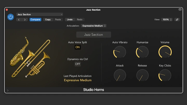Open the Jazz Section preset dropdown

(x=39, y=15)
